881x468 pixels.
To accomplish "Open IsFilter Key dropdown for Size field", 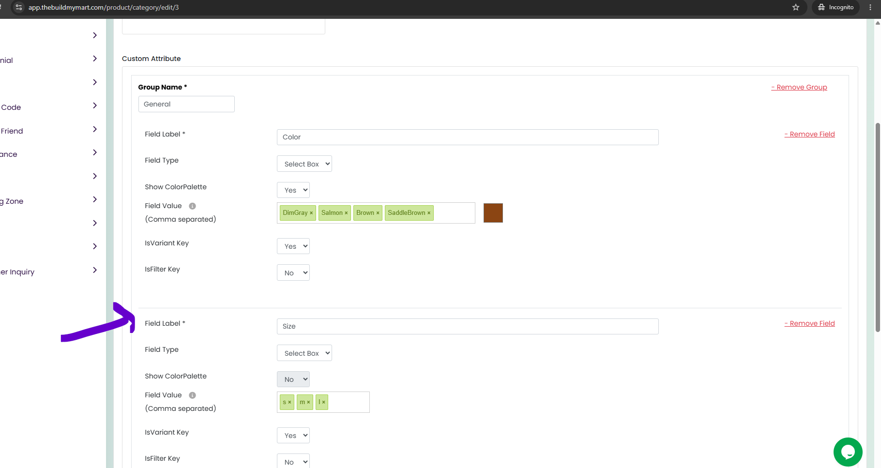I will click(x=293, y=461).
